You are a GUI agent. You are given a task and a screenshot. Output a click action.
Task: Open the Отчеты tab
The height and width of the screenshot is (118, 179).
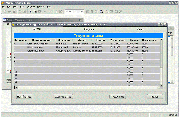tap(141, 29)
